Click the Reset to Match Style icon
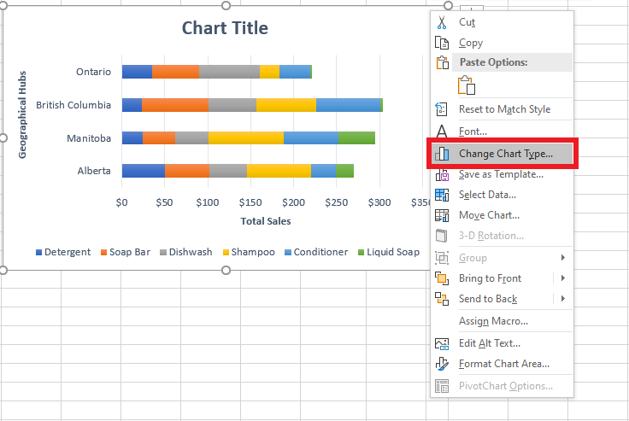629x421 pixels. [x=442, y=109]
